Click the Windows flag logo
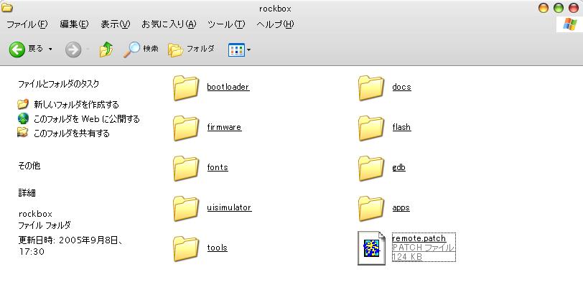Screen dimensions: 583x305 569,24
